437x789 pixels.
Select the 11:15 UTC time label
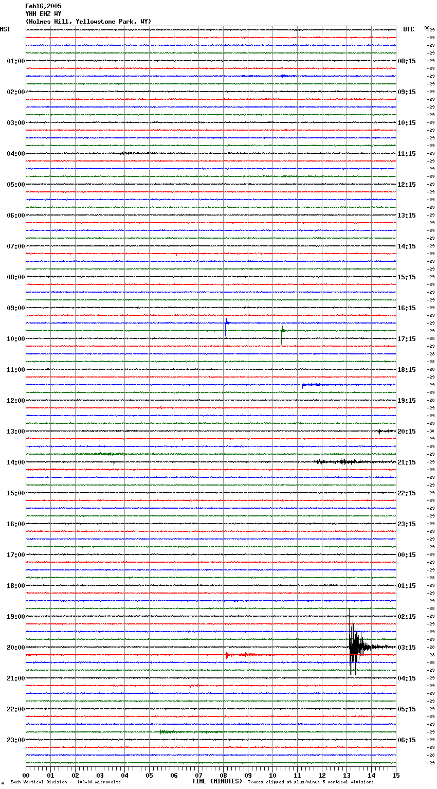coord(407,154)
